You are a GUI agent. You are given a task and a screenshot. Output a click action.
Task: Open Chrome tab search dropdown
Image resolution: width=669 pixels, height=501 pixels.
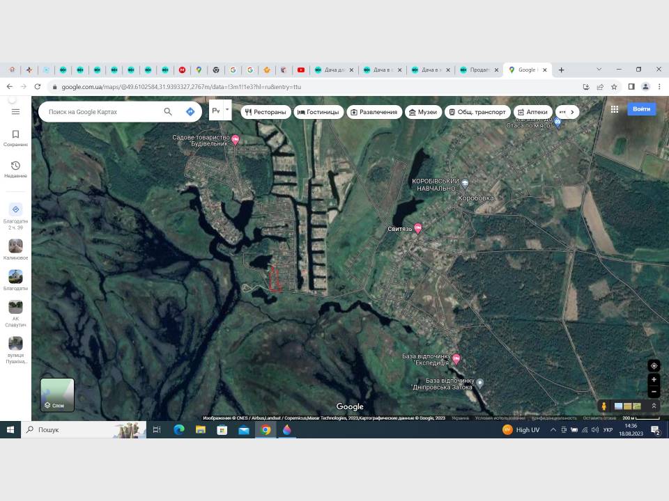(x=599, y=70)
